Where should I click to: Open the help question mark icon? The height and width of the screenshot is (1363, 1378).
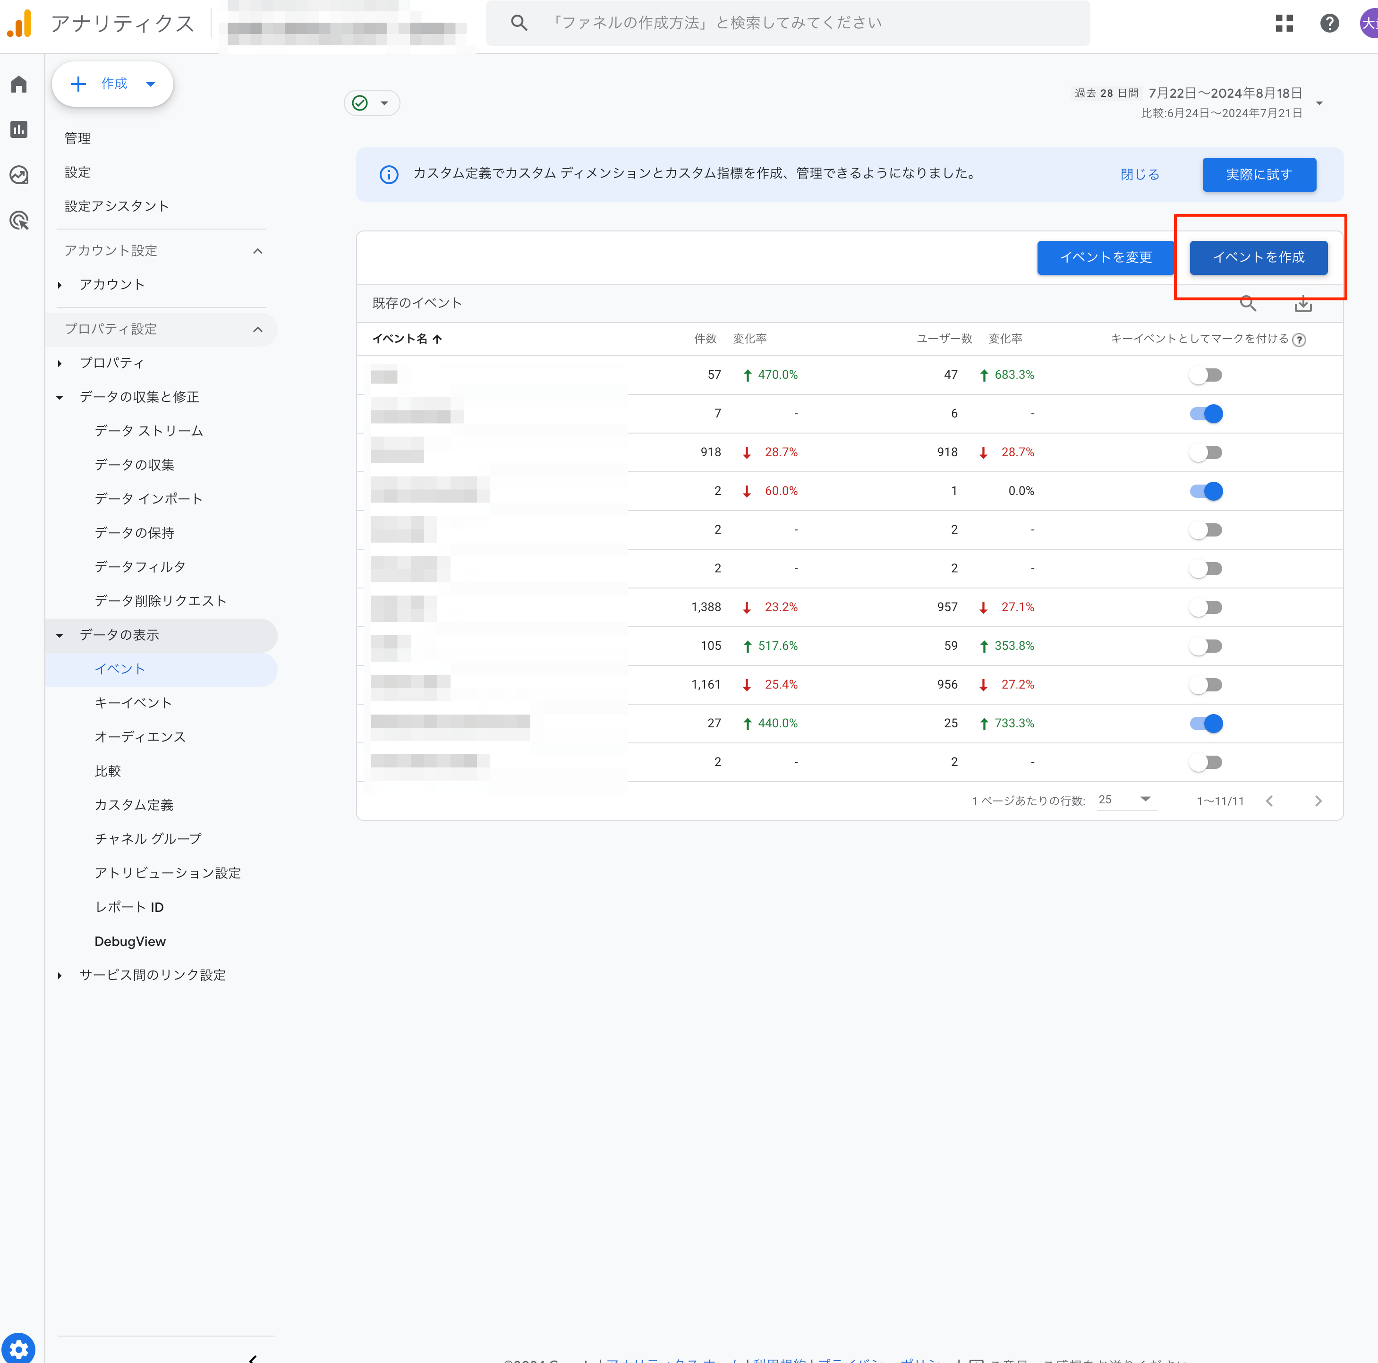tap(1329, 24)
